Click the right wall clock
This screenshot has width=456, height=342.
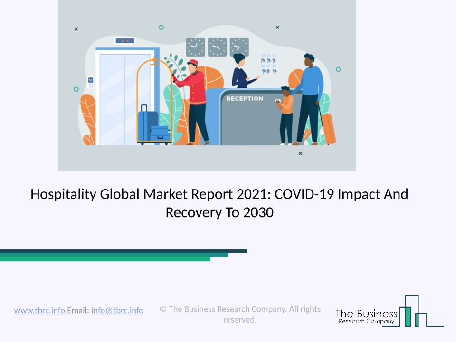pyautogui.click(x=239, y=47)
